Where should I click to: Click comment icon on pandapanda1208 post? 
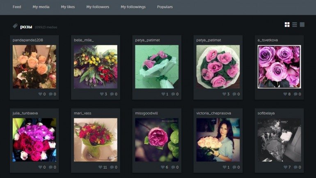click(x=50, y=94)
